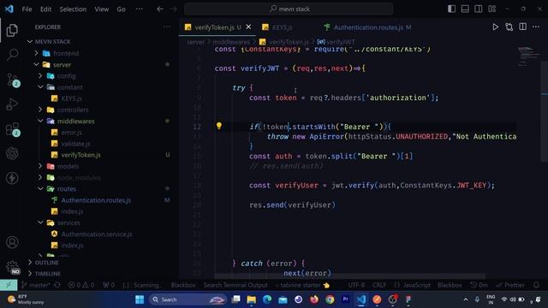
Task: Switch to the Authentication.routes.js tab
Action: click(367, 27)
